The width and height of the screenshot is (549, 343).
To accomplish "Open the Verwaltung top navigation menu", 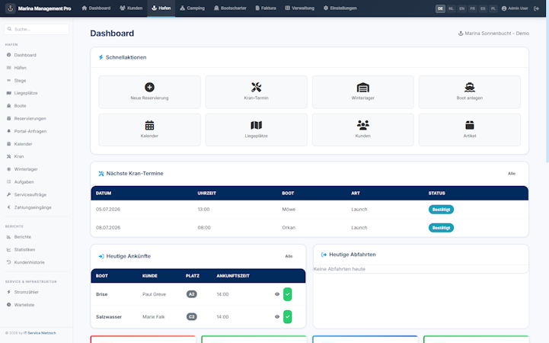I will [300, 8].
